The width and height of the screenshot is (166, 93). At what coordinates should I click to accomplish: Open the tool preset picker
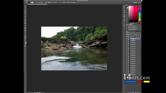pos(26,2)
